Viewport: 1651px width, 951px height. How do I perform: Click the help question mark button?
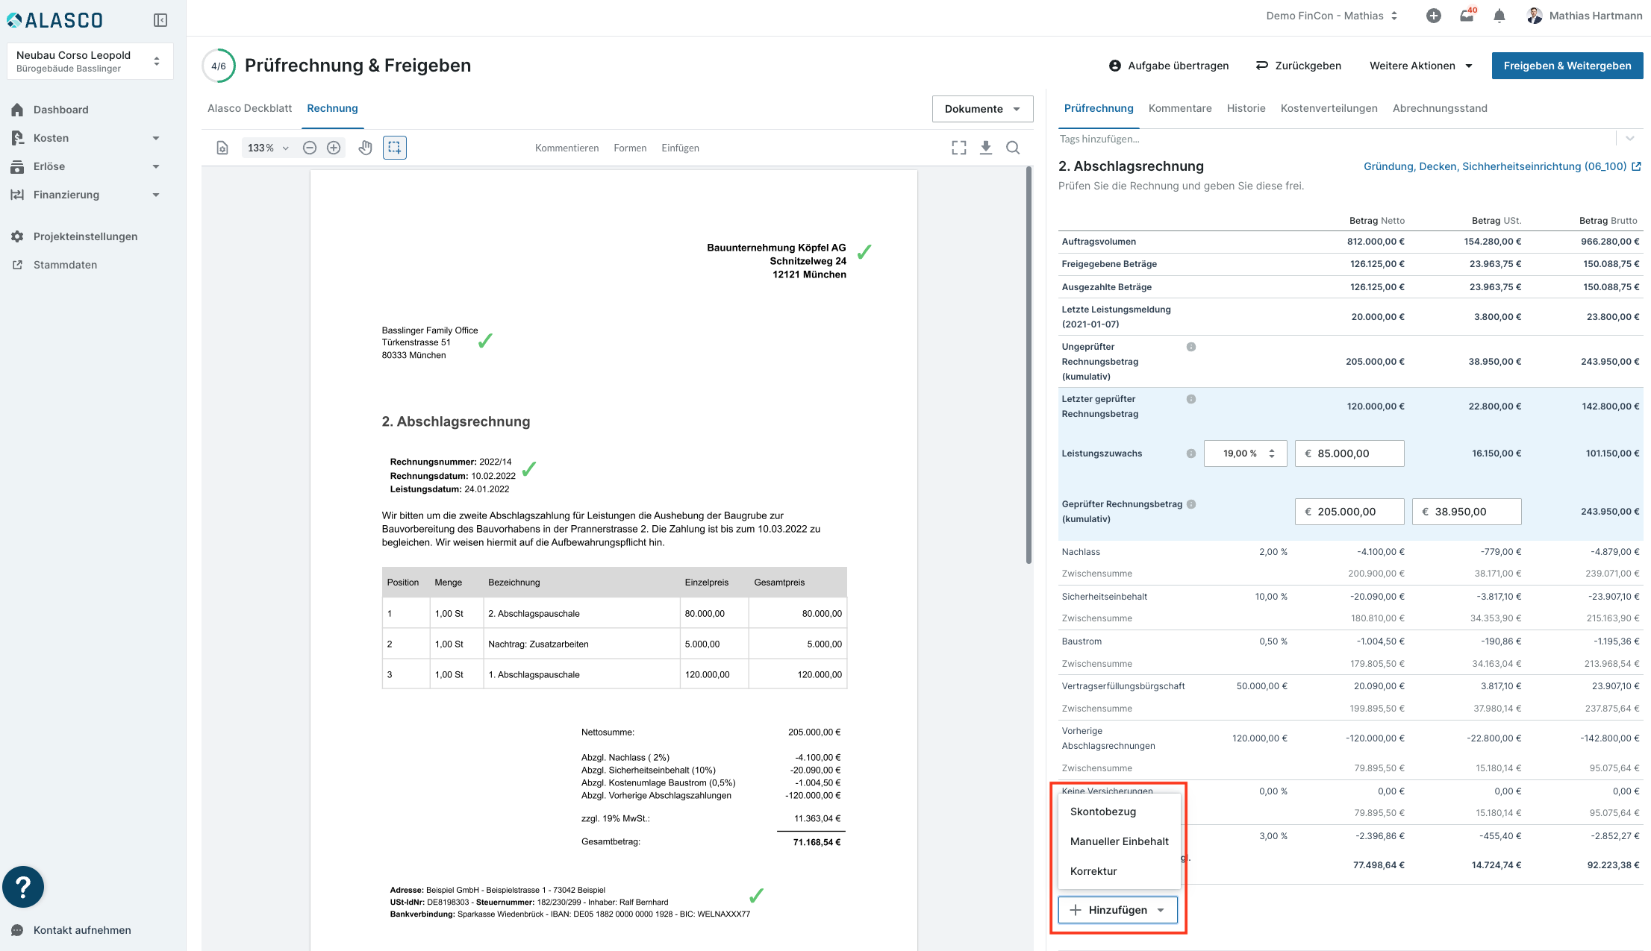[x=23, y=887]
